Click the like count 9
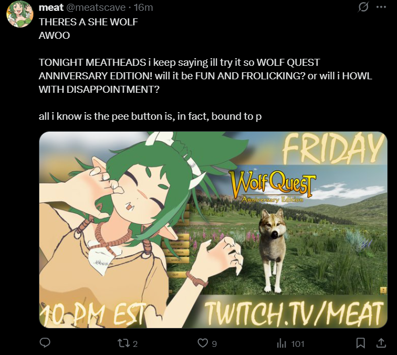 214,344
